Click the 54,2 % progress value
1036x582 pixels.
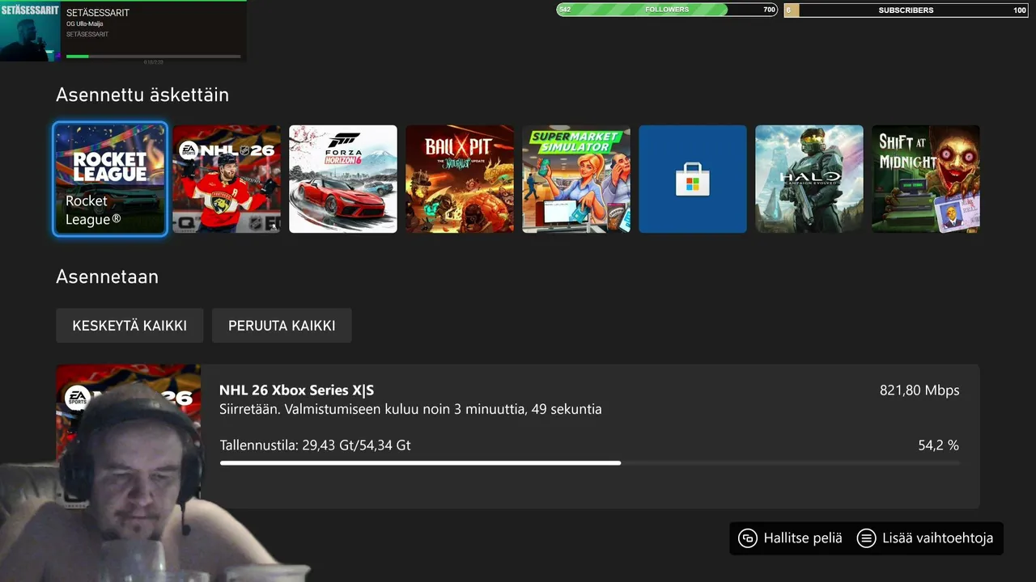point(938,445)
